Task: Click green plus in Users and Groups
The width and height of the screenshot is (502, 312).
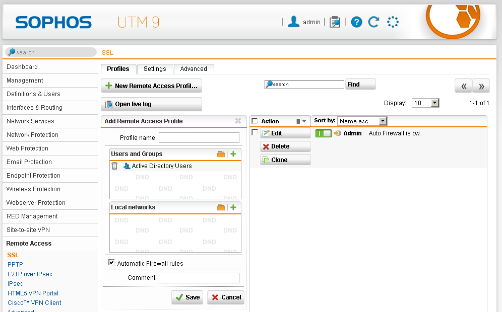Action: 233,154
